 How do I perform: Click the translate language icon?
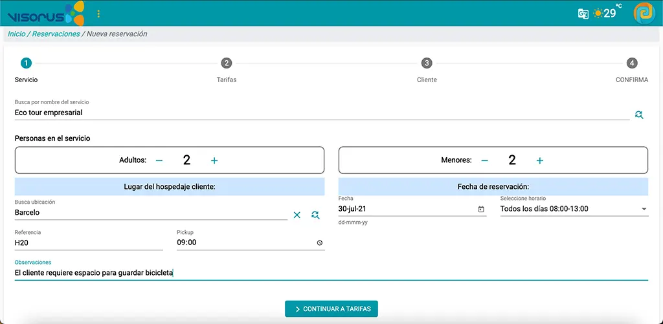(x=583, y=14)
